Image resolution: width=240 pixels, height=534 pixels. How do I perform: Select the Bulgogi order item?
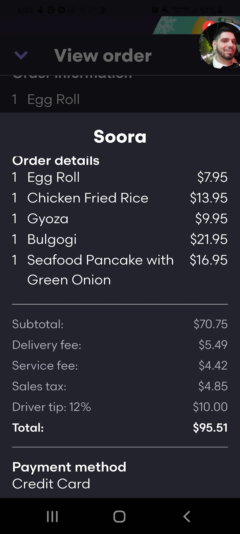click(x=52, y=239)
